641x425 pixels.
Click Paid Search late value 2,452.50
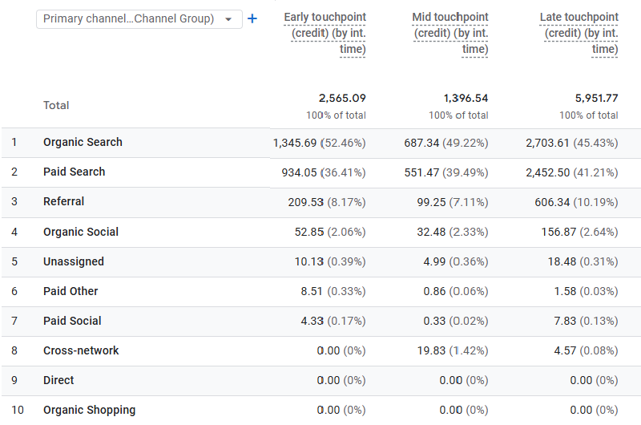(547, 172)
